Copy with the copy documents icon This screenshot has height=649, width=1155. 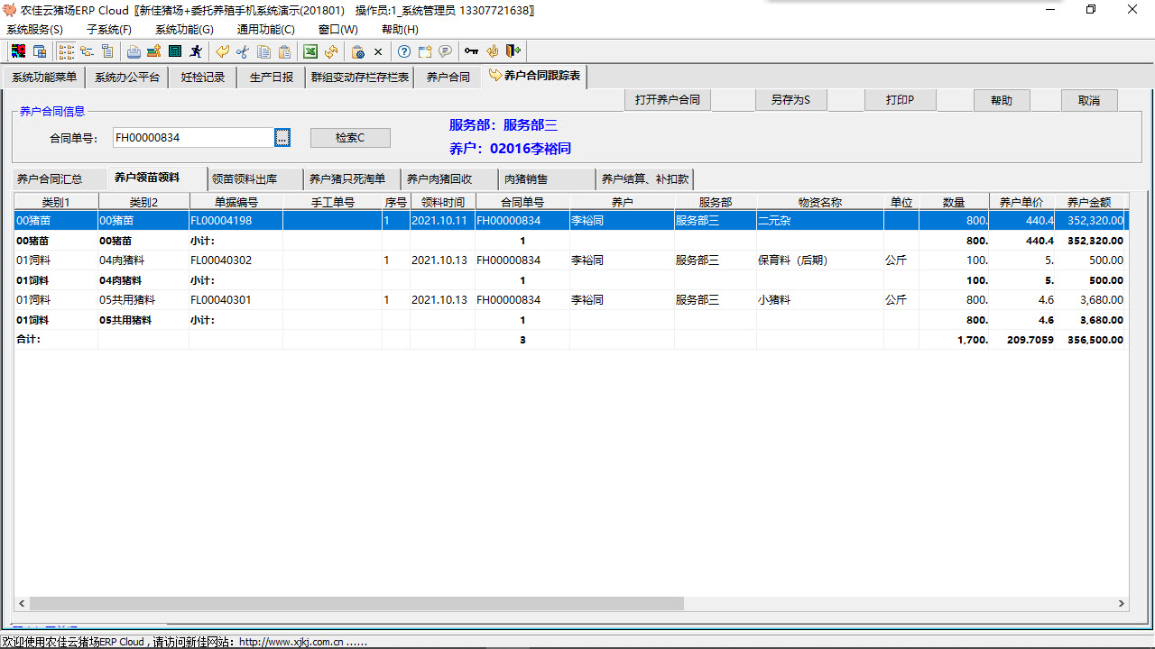coord(263,51)
